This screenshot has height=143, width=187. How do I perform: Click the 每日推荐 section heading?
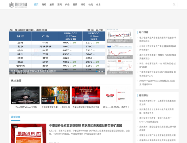coord(144,32)
